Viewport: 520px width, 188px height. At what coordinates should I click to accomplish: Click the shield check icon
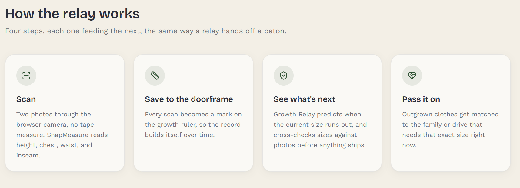(x=284, y=76)
